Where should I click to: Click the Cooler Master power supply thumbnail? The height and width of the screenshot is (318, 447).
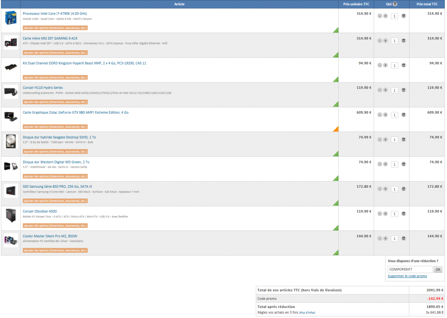pyautogui.click(x=11, y=240)
